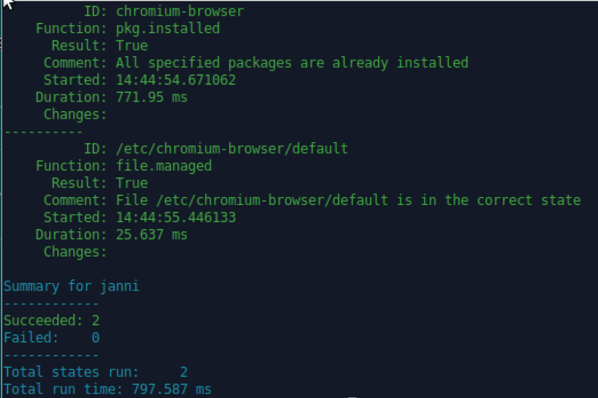Click the dashed separator above the second ID
The image size is (598, 398).
43,131
